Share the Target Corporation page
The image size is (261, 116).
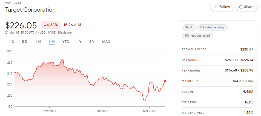point(246,7)
